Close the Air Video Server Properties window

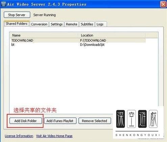point(163,4)
